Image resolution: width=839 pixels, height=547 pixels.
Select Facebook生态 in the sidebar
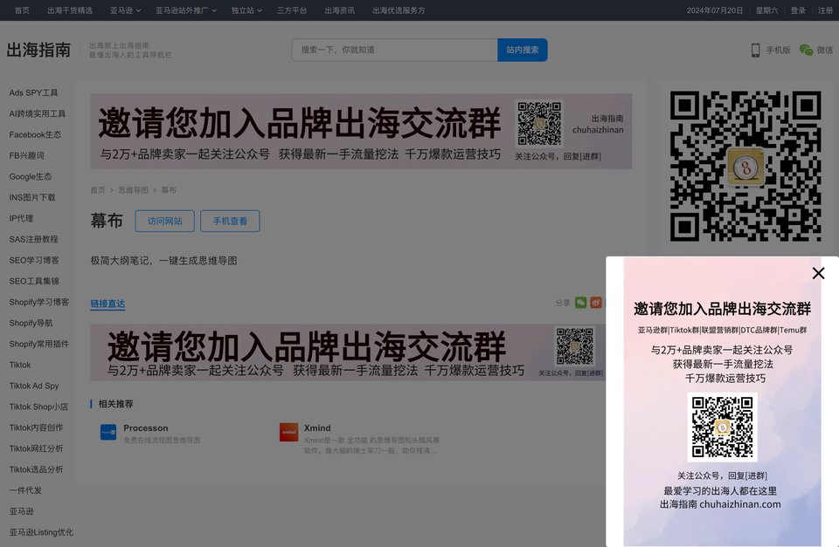pyautogui.click(x=35, y=134)
